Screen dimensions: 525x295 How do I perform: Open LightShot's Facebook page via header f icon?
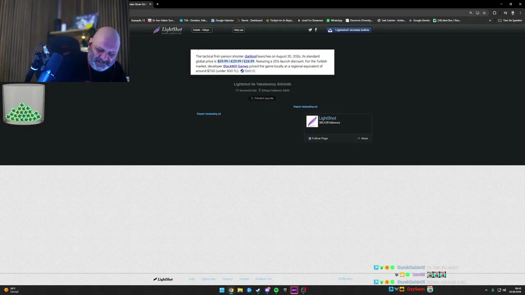point(316,30)
